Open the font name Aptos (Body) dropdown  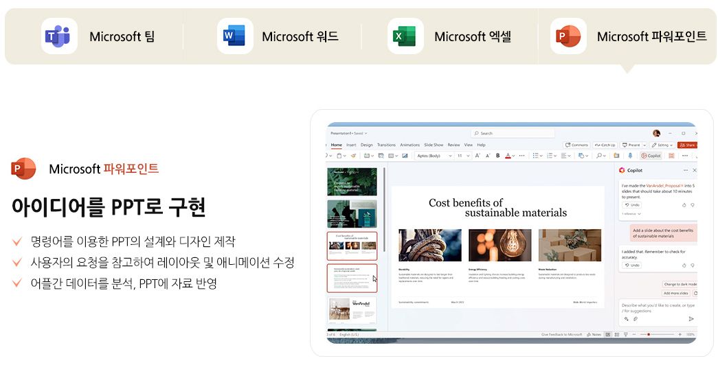click(x=434, y=156)
